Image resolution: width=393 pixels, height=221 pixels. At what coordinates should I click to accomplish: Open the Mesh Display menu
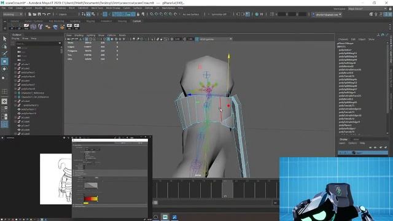coord(113,8)
